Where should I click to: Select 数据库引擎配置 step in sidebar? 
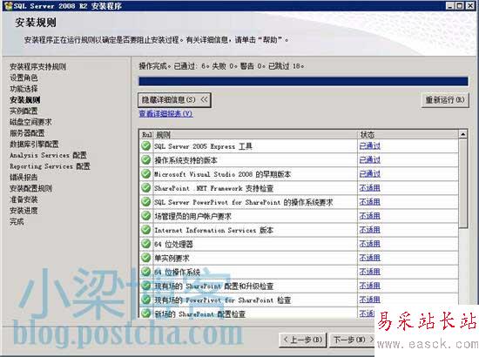(x=34, y=144)
